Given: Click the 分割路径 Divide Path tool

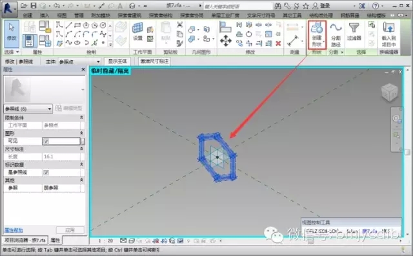Looking at the screenshot, I should [x=336, y=35].
